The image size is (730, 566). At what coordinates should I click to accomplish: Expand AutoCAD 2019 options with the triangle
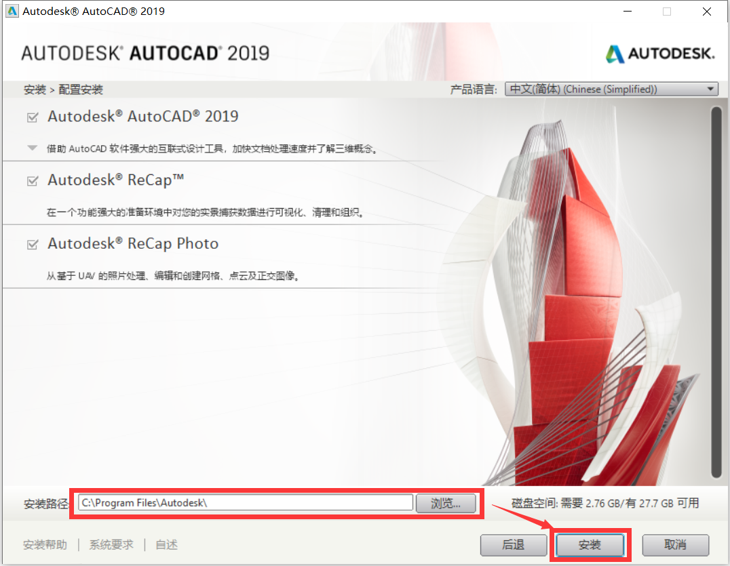point(32,148)
